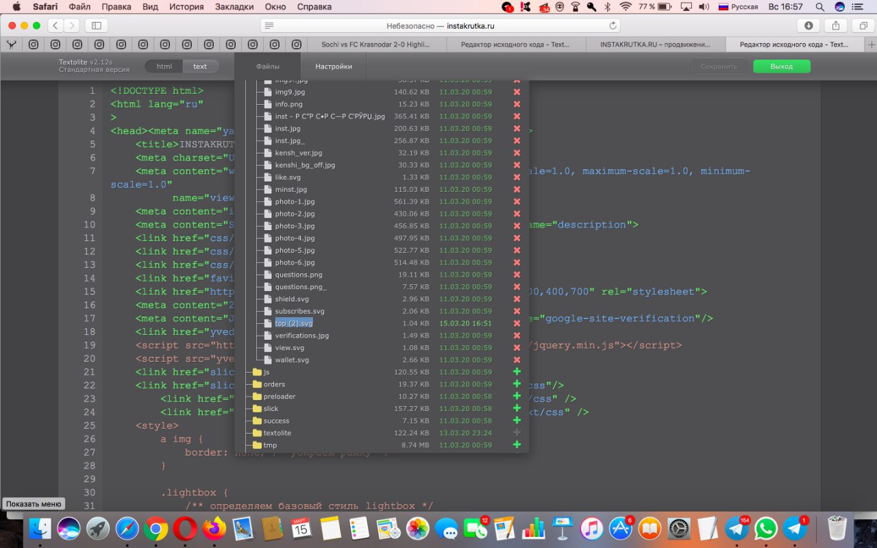Switch the editor to text mode

200,66
